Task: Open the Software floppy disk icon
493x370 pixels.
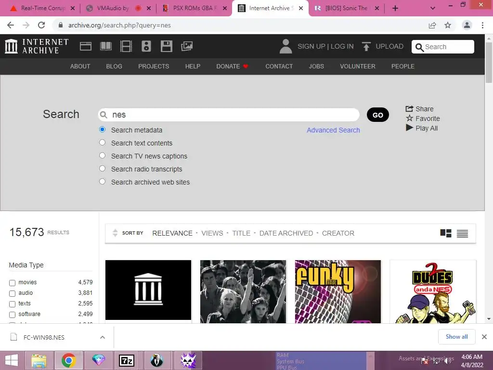Action: point(166,46)
